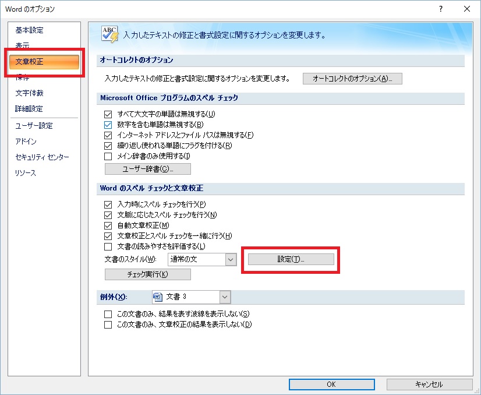Viewport: 481px width, 395px height.
Task: Select 詳細設定 in the sidebar
Action: point(29,108)
